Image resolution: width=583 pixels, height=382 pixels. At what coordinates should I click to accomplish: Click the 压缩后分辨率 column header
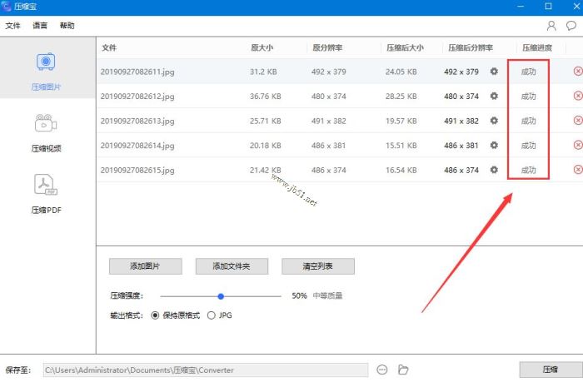(471, 47)
